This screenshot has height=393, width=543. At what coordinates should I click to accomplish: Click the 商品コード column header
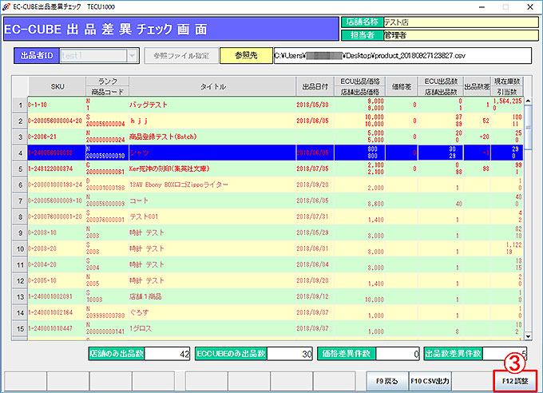[107, 92]
